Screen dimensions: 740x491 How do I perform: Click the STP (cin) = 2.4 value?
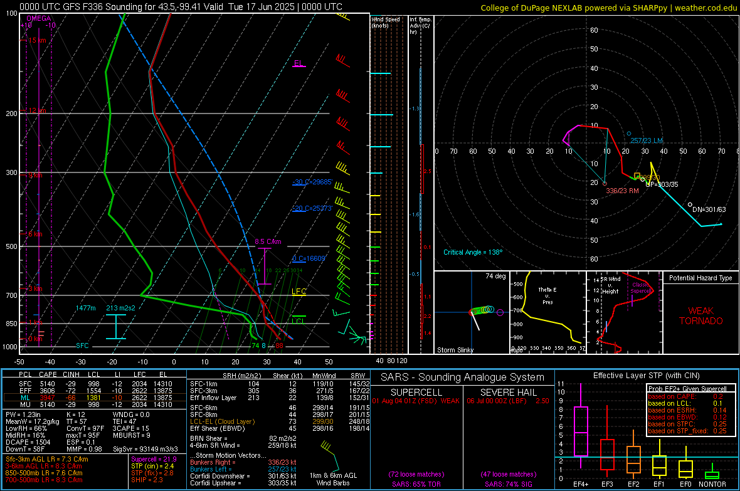click(152, 466)
